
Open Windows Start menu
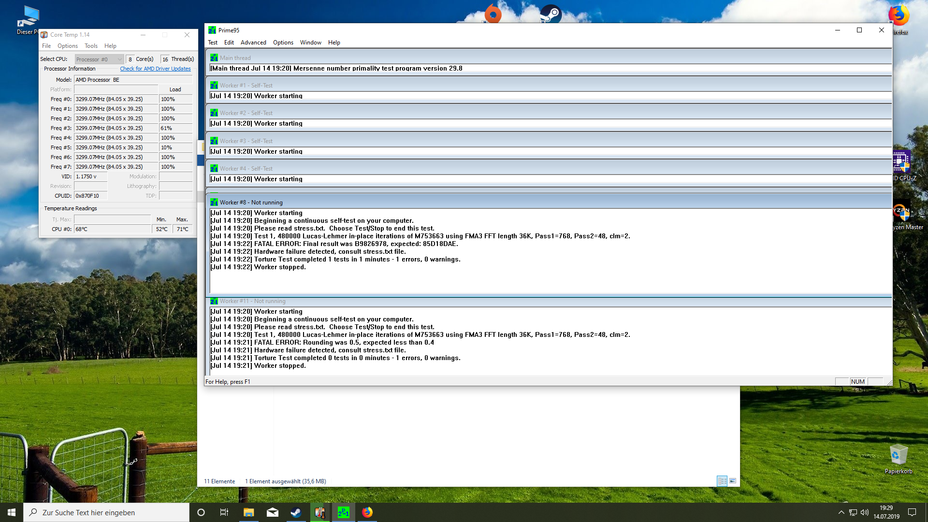(12, 512)
